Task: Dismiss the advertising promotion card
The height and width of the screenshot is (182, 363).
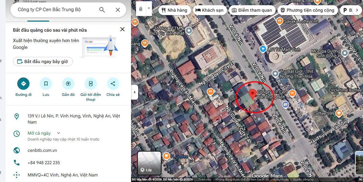Action: tap(122, 29)
